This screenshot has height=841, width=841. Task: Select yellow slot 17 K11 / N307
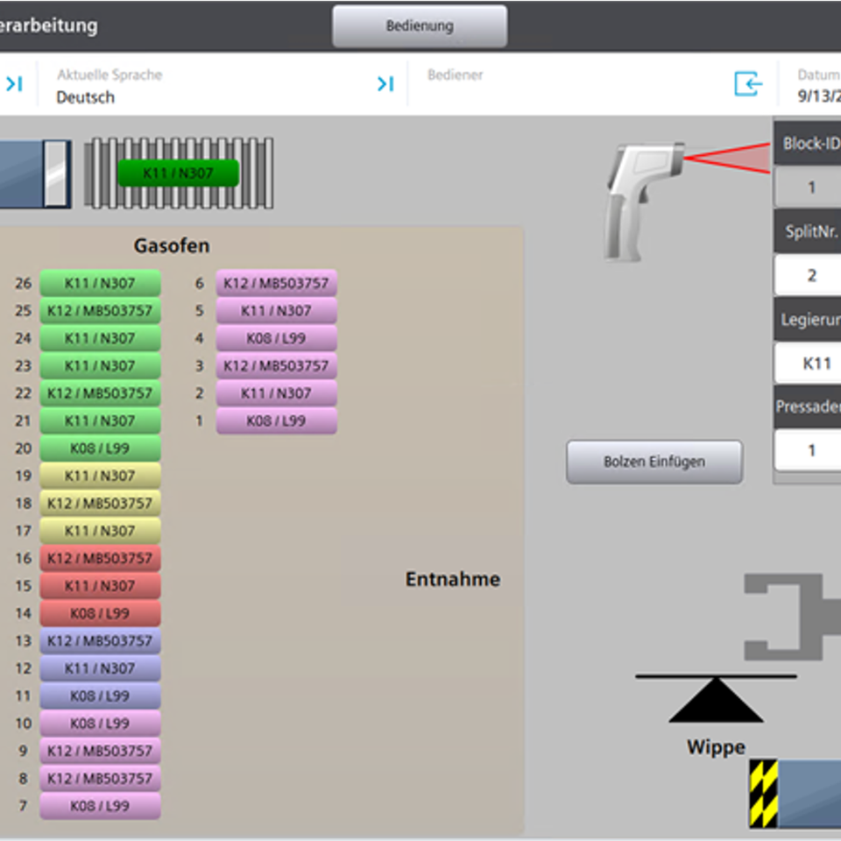100,531
